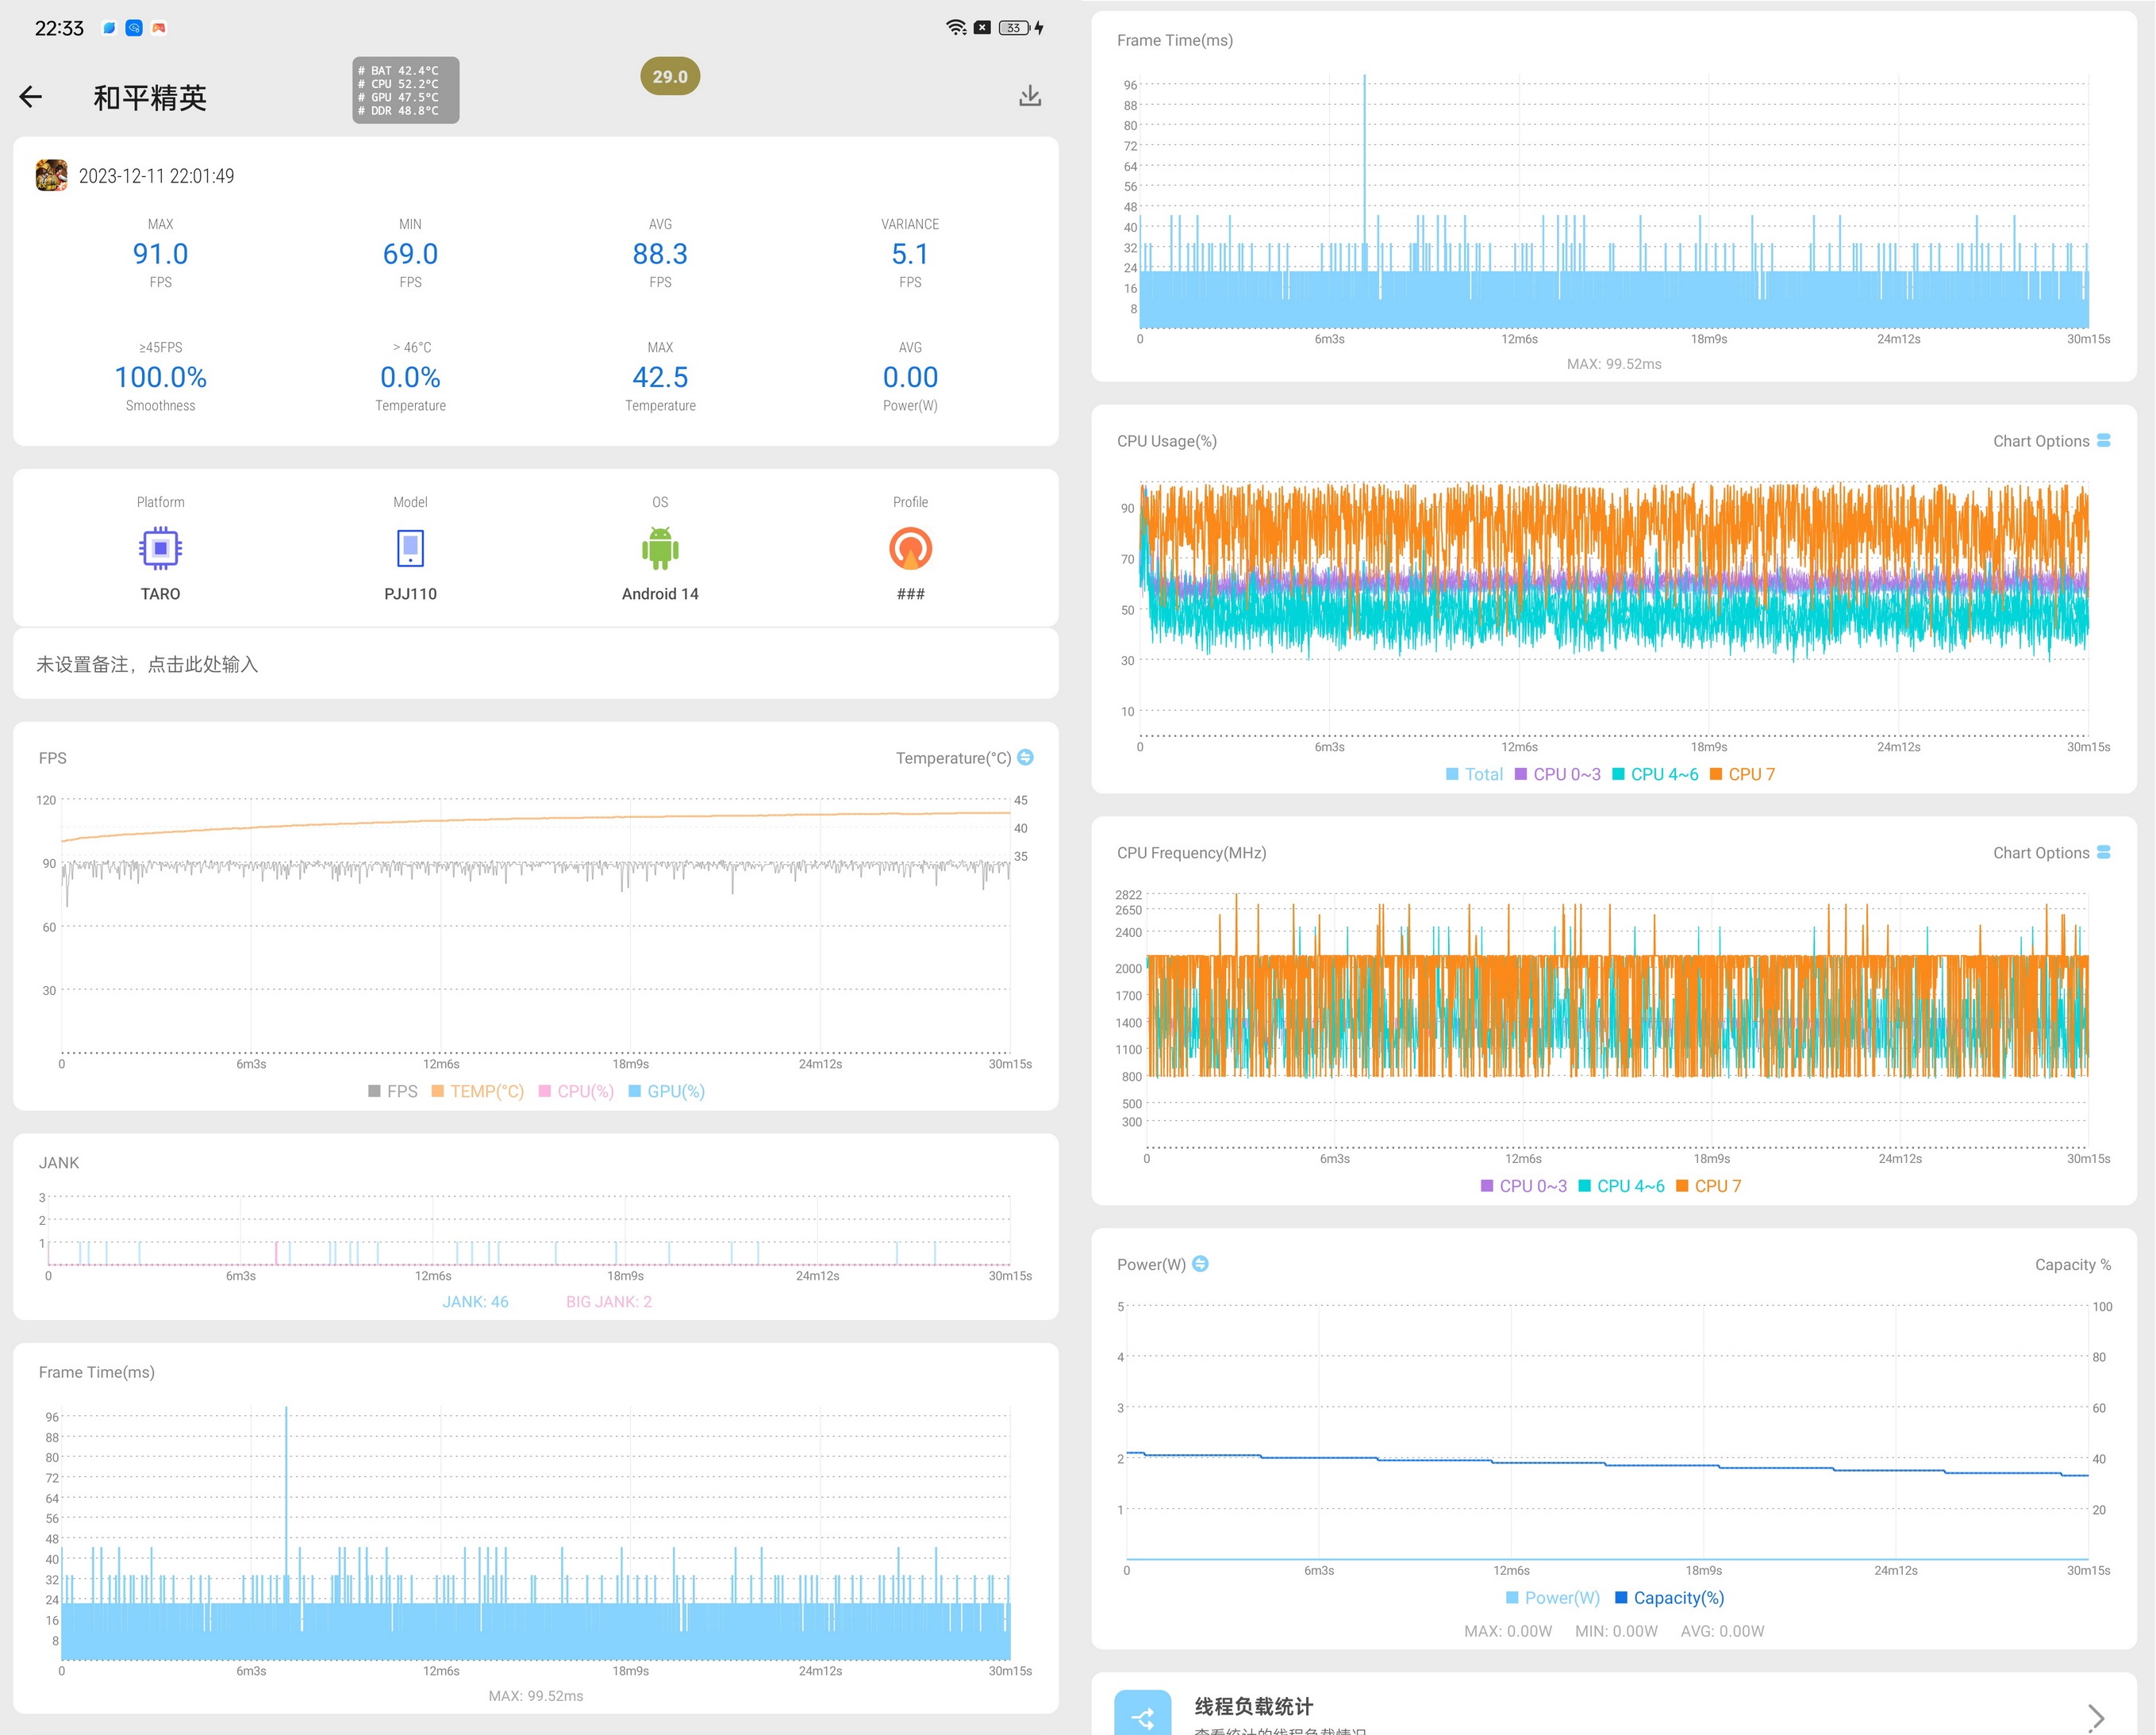2156x1735 pixels.
Task: Tap the back arrow icon
Action: point(31,96)
